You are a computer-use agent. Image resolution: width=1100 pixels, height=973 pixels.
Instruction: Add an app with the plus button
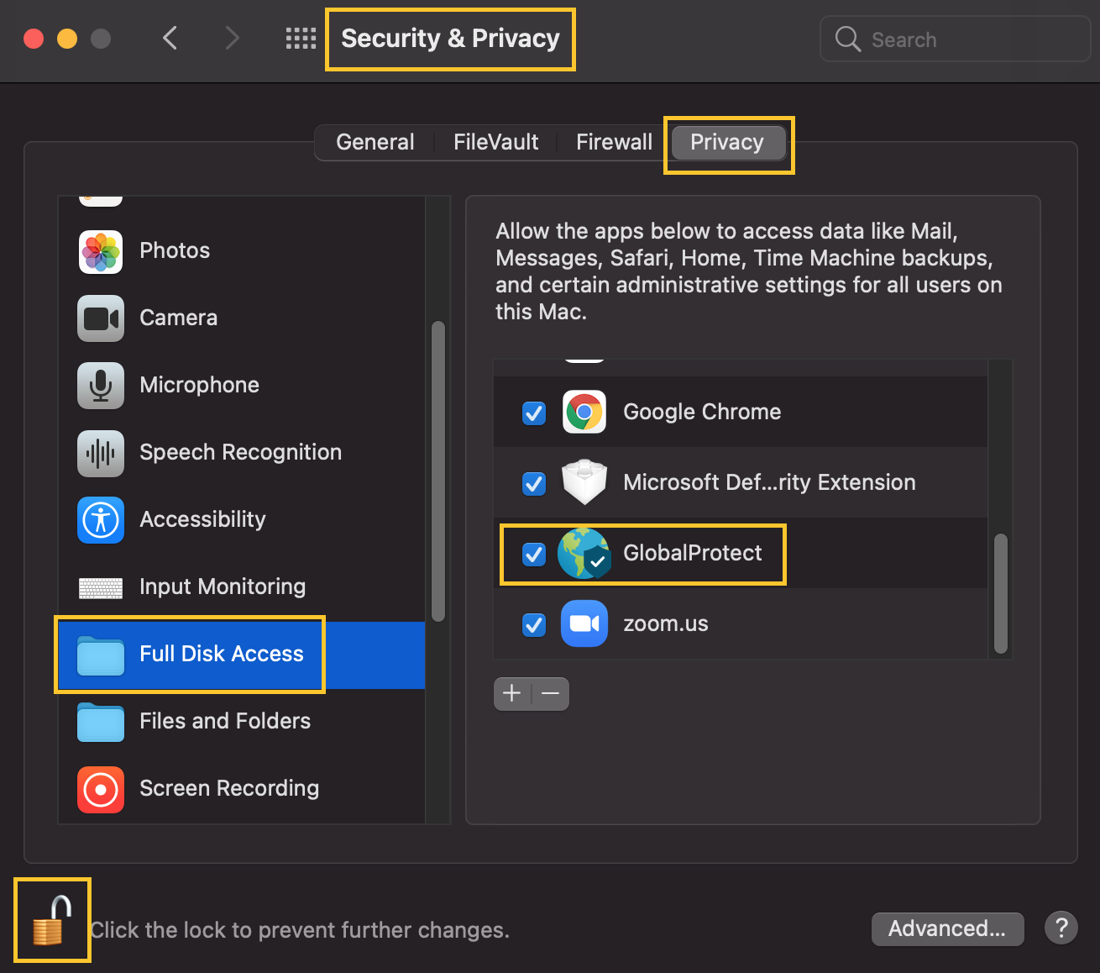[x=512, y=694]
